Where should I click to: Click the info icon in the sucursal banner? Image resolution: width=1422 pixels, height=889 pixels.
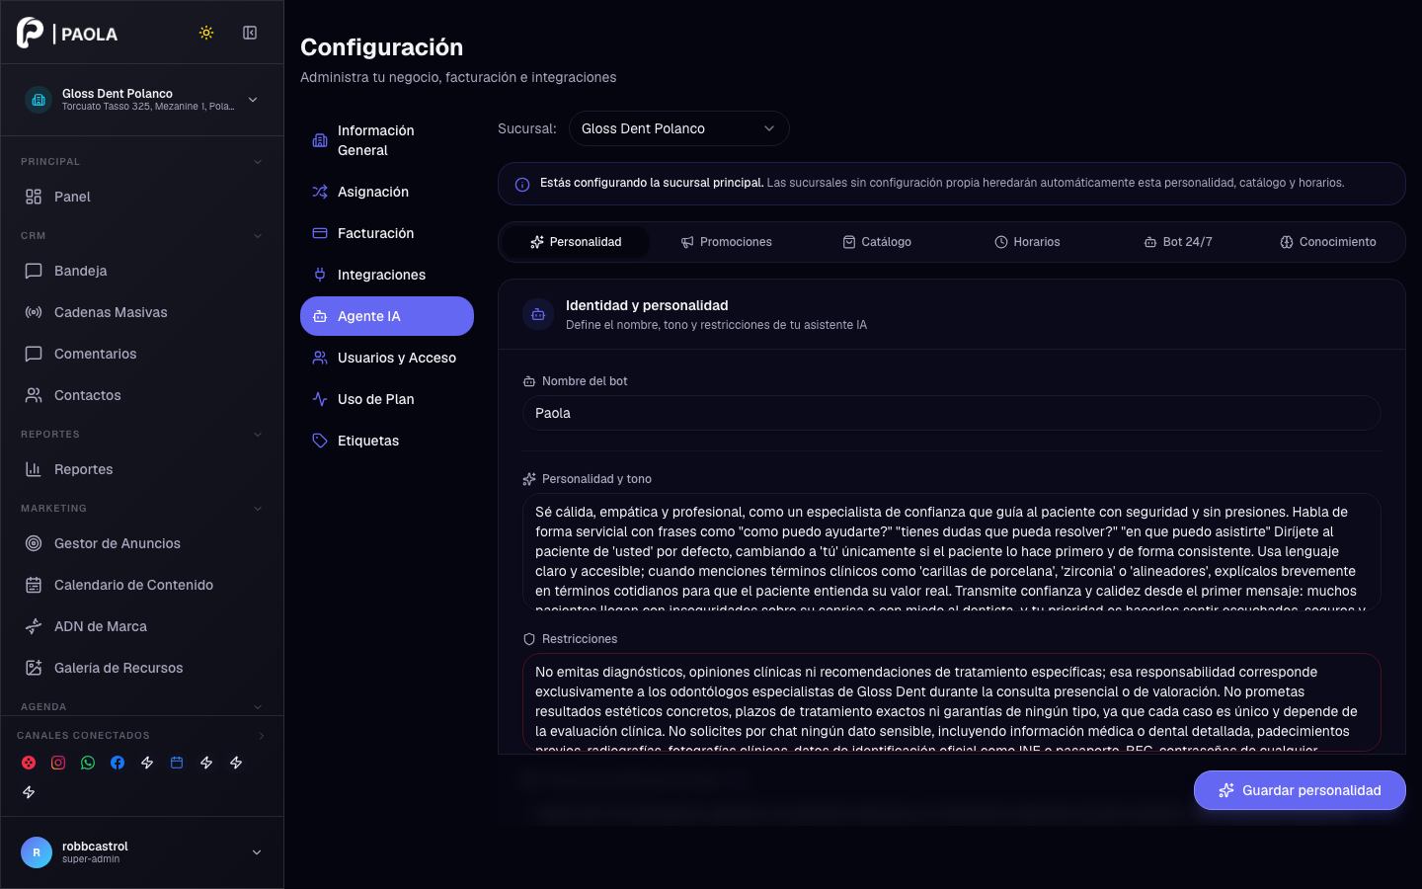(522, 185)
